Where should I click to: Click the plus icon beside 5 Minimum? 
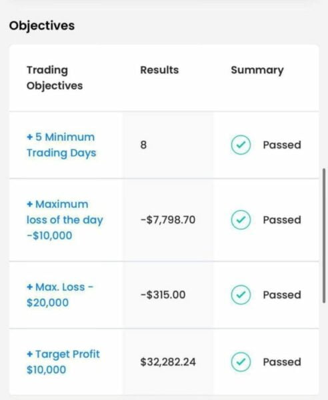point(30,137)
